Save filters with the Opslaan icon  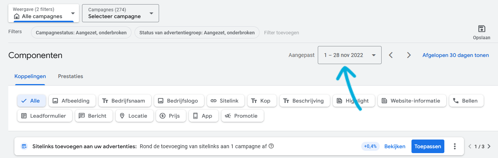[481, 32]
